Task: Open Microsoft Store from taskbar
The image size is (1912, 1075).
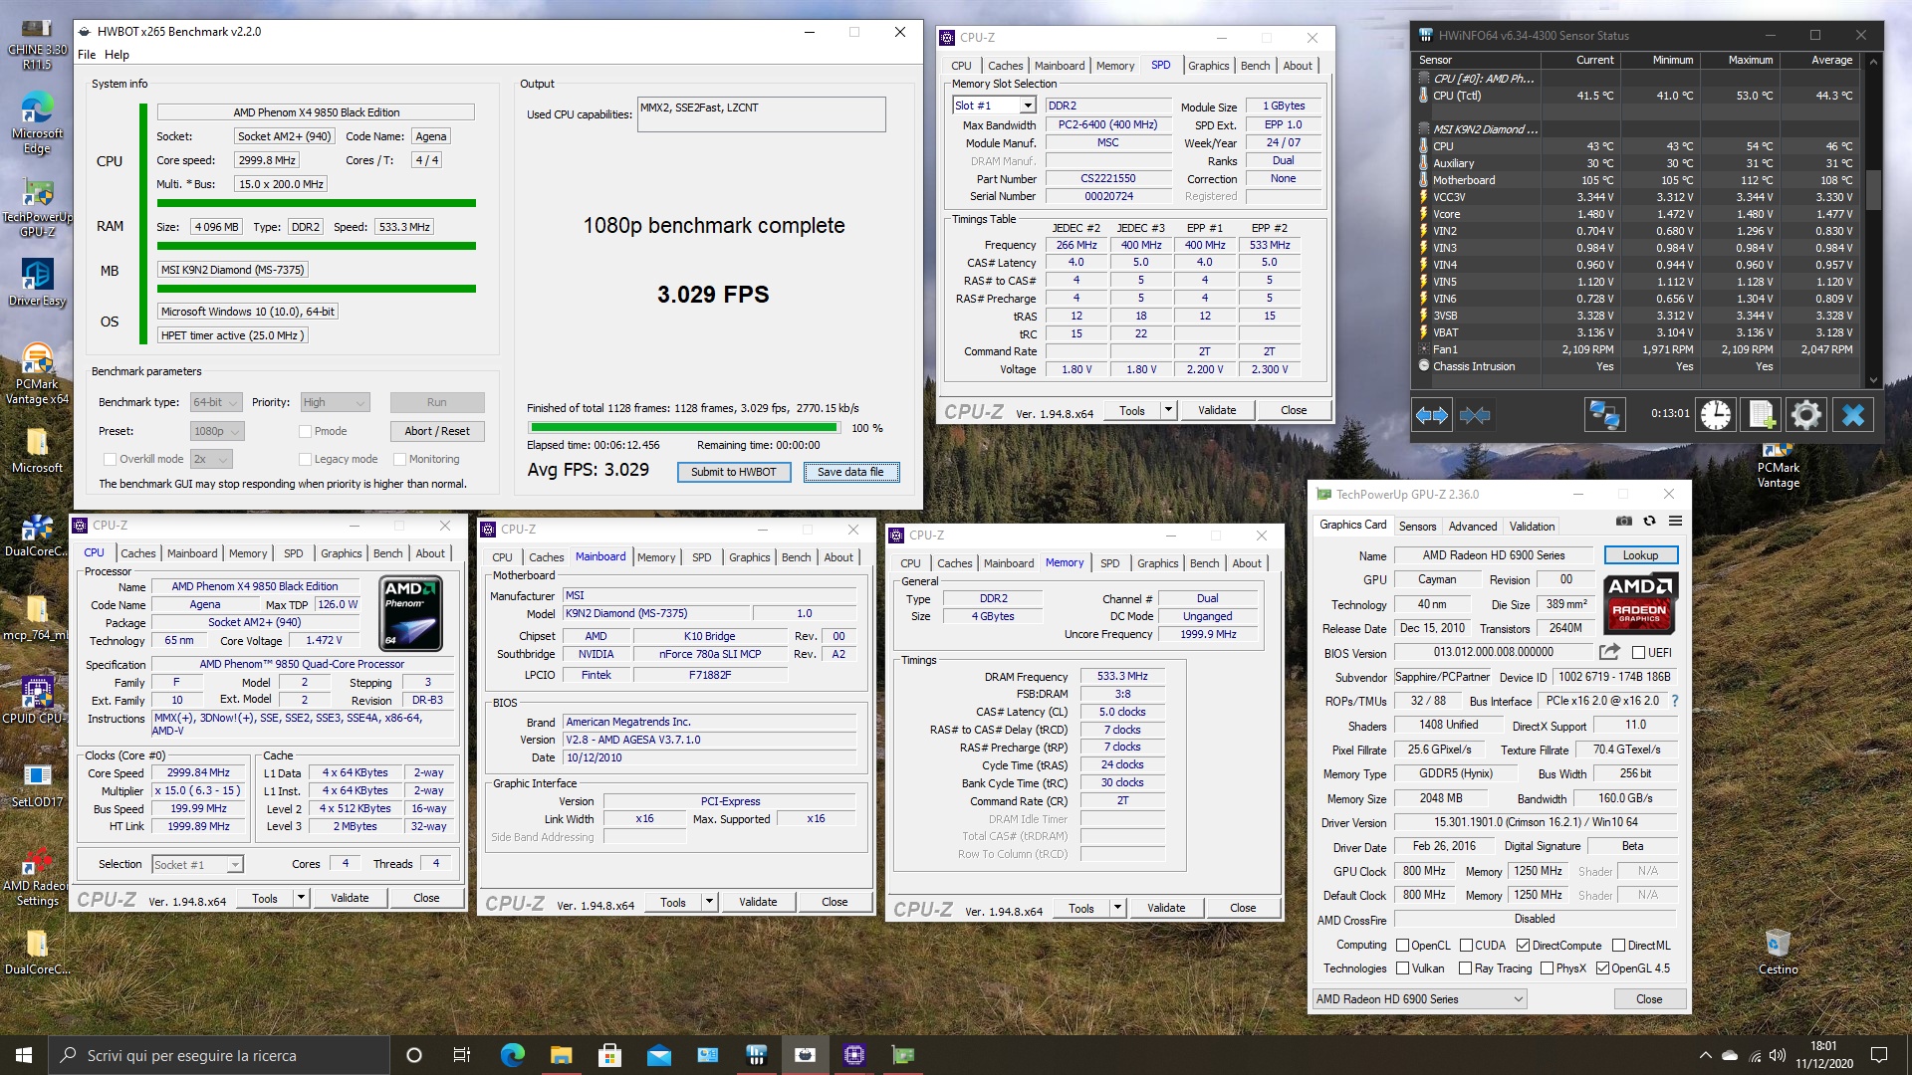Action: [609, 1055]
